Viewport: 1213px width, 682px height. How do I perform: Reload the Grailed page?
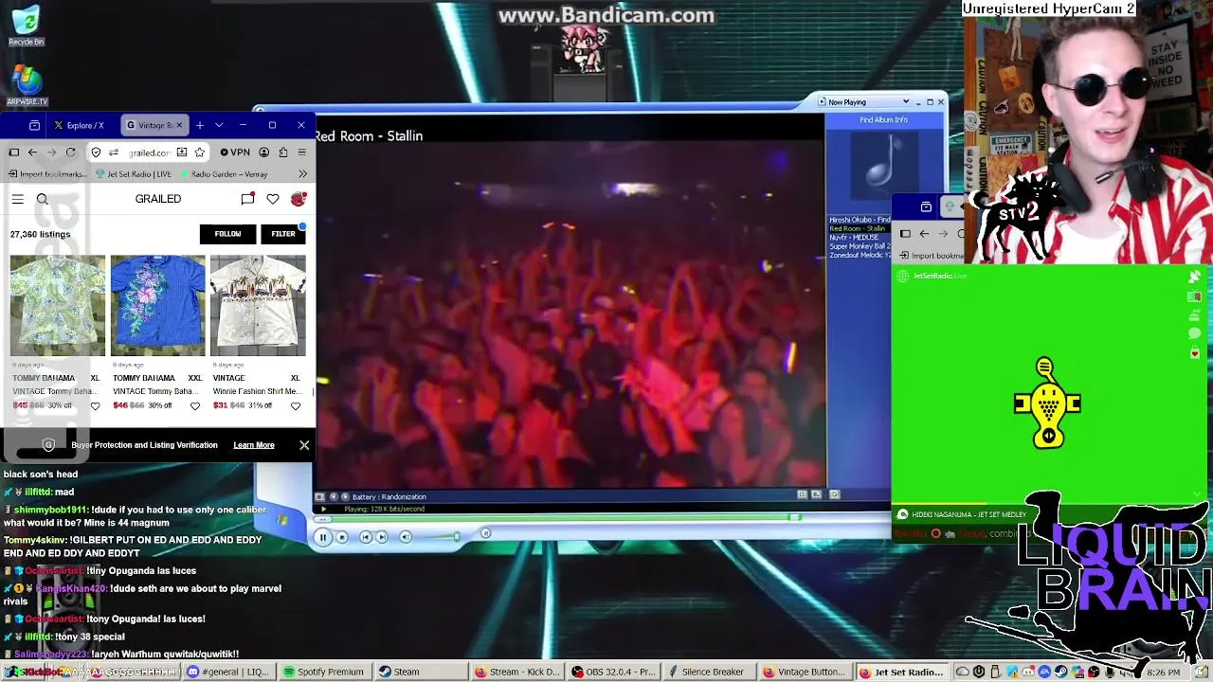pos(70,152)
